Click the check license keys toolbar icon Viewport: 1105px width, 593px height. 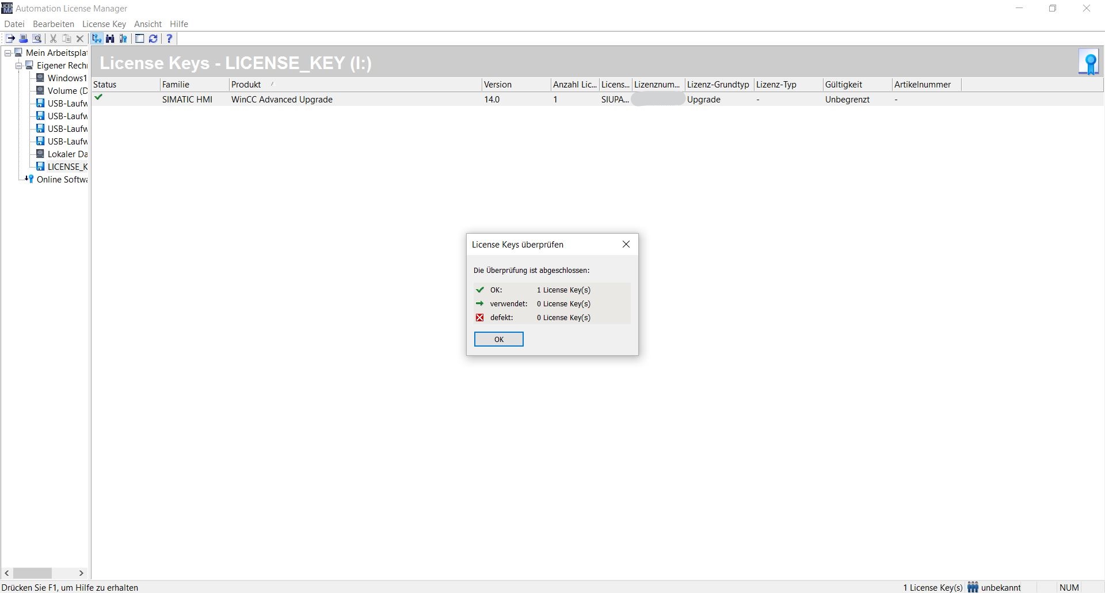pos(123,39)
